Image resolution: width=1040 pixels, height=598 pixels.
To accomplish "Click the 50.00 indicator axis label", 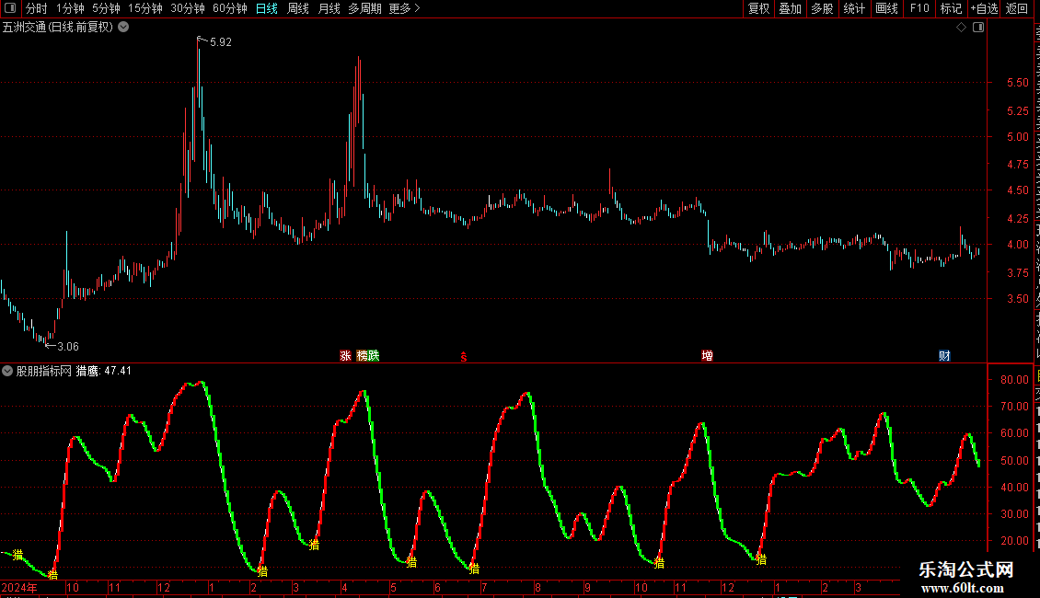I will pyautogui.click(x=1015, y=461).
